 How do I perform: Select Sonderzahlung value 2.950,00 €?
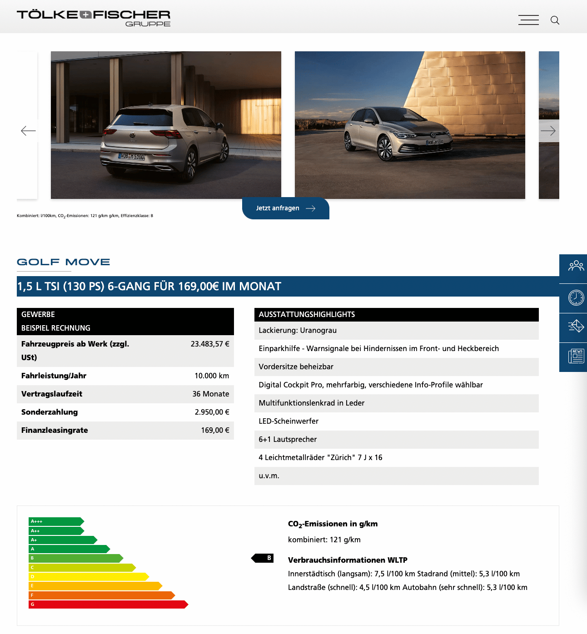[x=212, y=412]
